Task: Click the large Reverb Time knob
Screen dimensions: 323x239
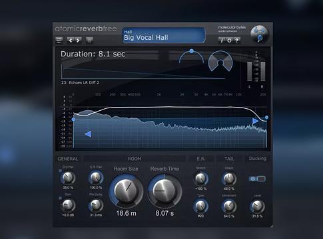Action: (164, 191)
